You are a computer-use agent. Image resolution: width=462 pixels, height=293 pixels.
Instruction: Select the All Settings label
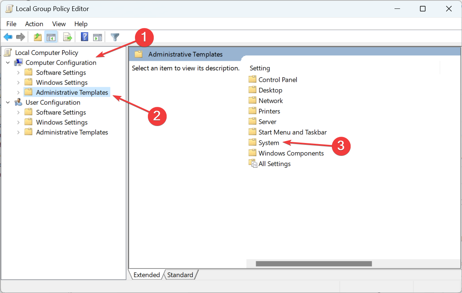[x=275, y=164]
